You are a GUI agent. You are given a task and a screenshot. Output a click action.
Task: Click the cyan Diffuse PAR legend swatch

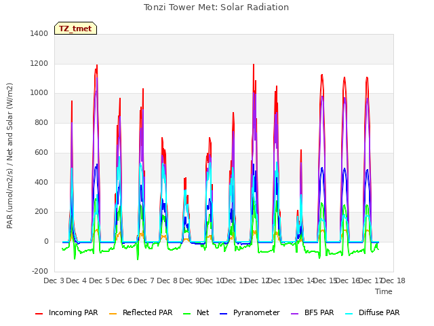tap(349, 314)
